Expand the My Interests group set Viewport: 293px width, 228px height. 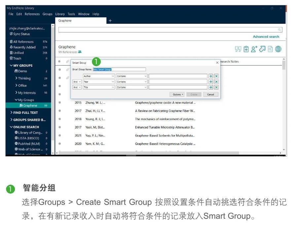(16, 93)
